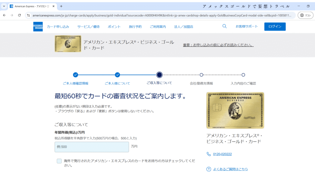Open the ご利用案内 menu
Screen dimensions: 315x177
[158, 27]
